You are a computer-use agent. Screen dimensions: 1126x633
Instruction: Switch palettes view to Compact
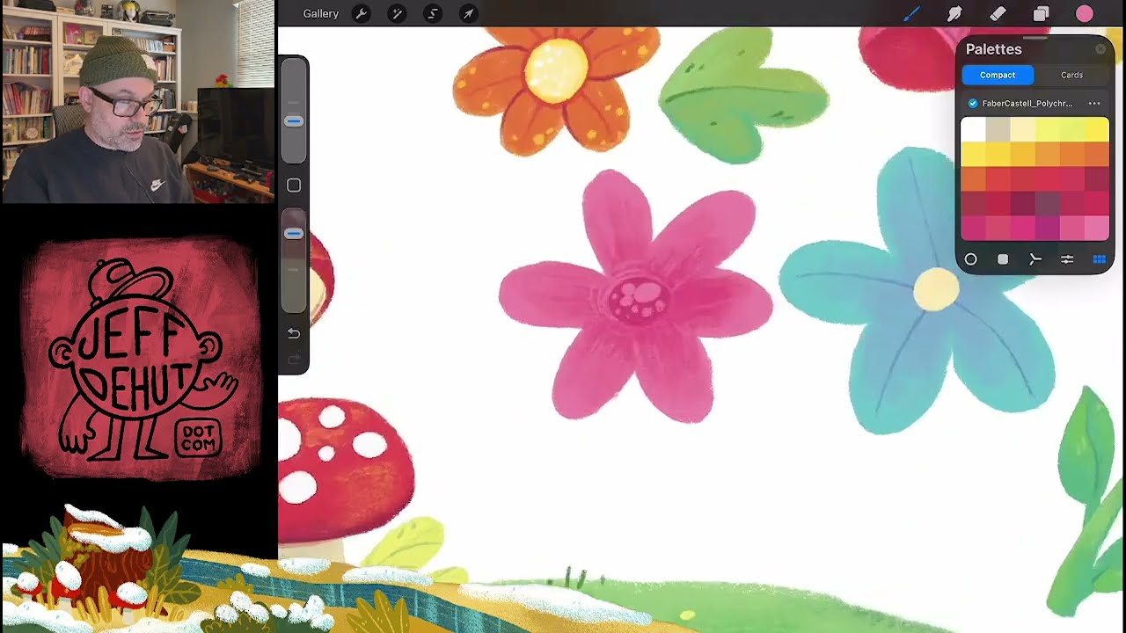(998, 75)
